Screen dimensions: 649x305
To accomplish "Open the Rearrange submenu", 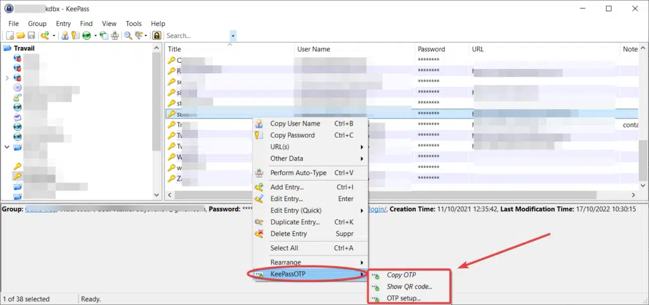I will (311, 263).
